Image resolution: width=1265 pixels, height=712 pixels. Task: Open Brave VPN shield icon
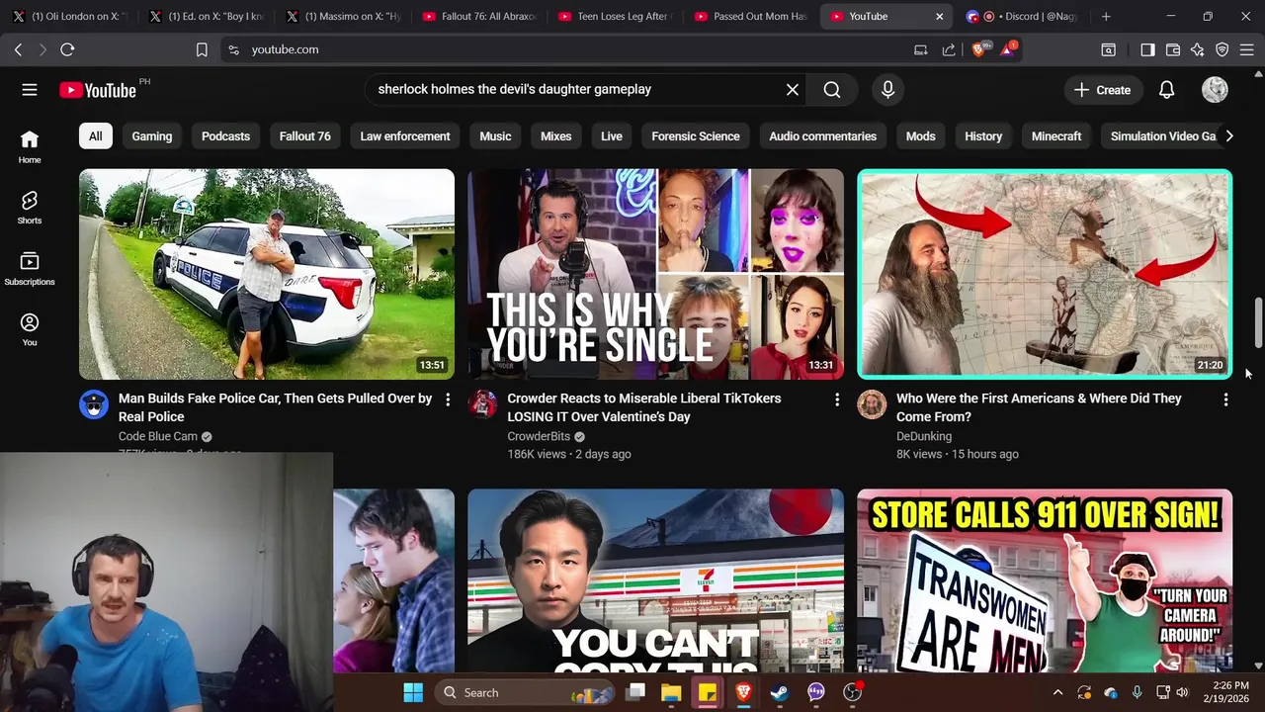coord(1223,49)
